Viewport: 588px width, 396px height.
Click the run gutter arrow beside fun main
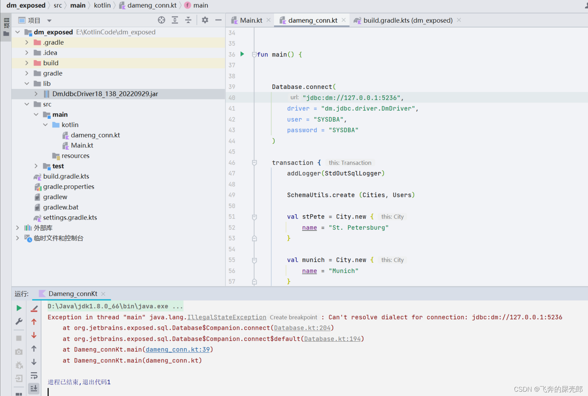(x=242, y=54)
